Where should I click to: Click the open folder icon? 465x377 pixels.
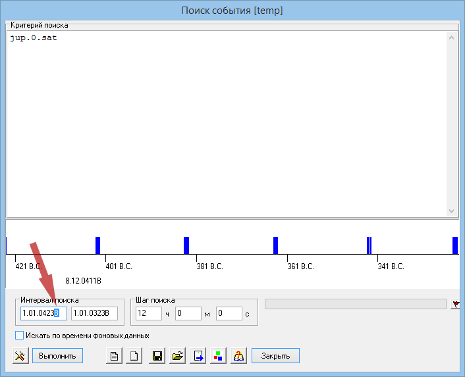pos(178,356)
